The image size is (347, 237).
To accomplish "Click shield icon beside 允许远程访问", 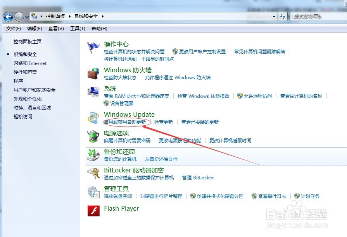I will pos(240,96).
